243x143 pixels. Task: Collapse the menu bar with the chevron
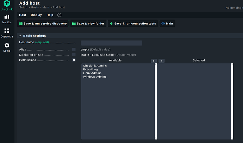point(59,15)
